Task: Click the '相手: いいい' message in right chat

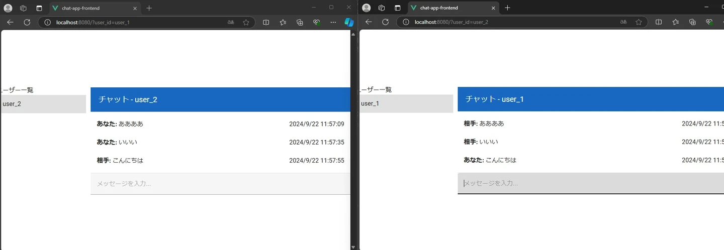Action: (x=481, y=142)
